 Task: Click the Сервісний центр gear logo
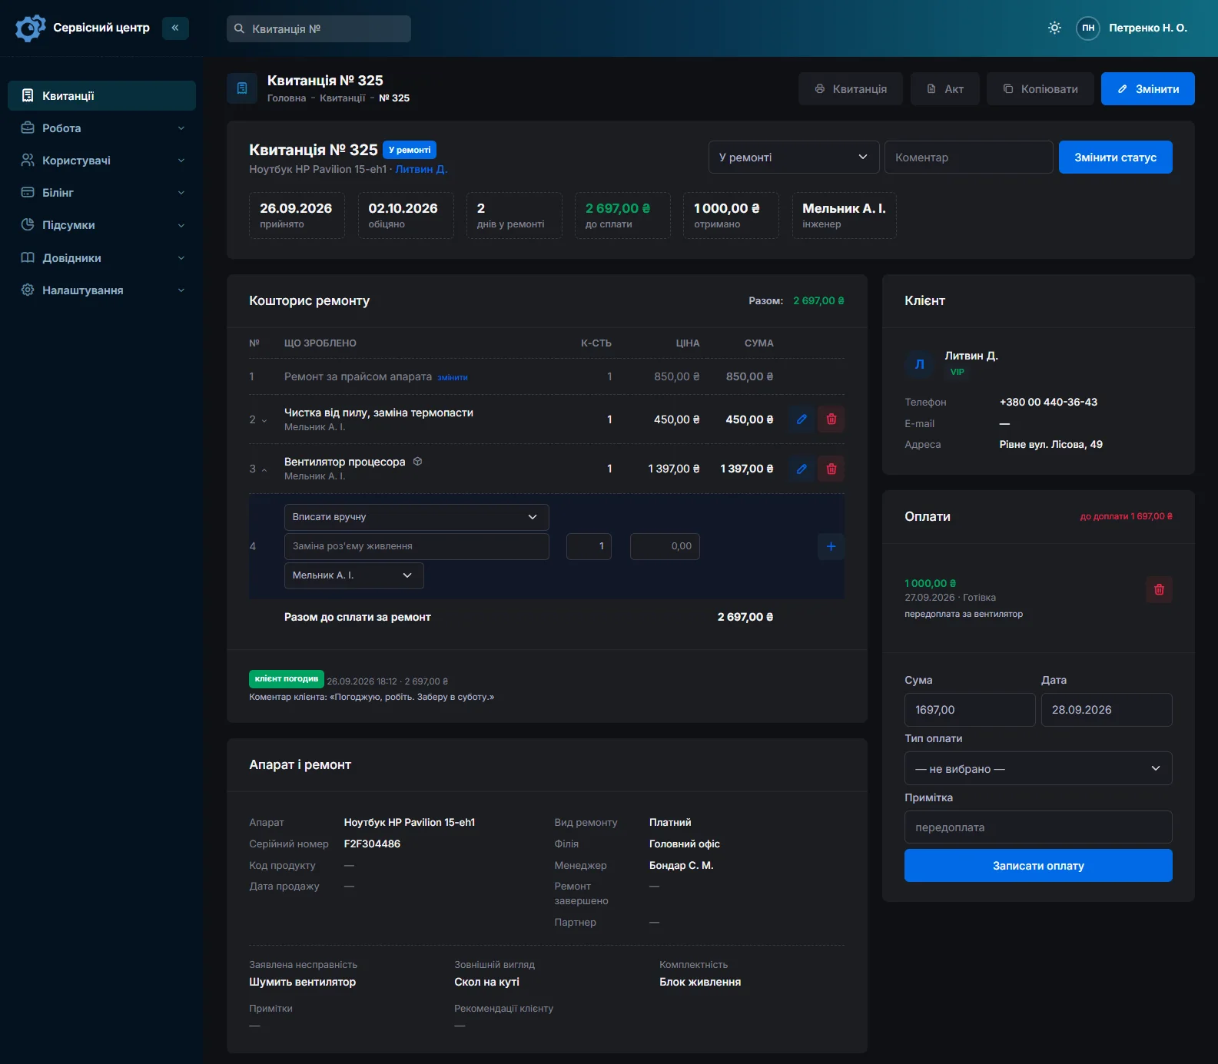click(x=30, y=28)
